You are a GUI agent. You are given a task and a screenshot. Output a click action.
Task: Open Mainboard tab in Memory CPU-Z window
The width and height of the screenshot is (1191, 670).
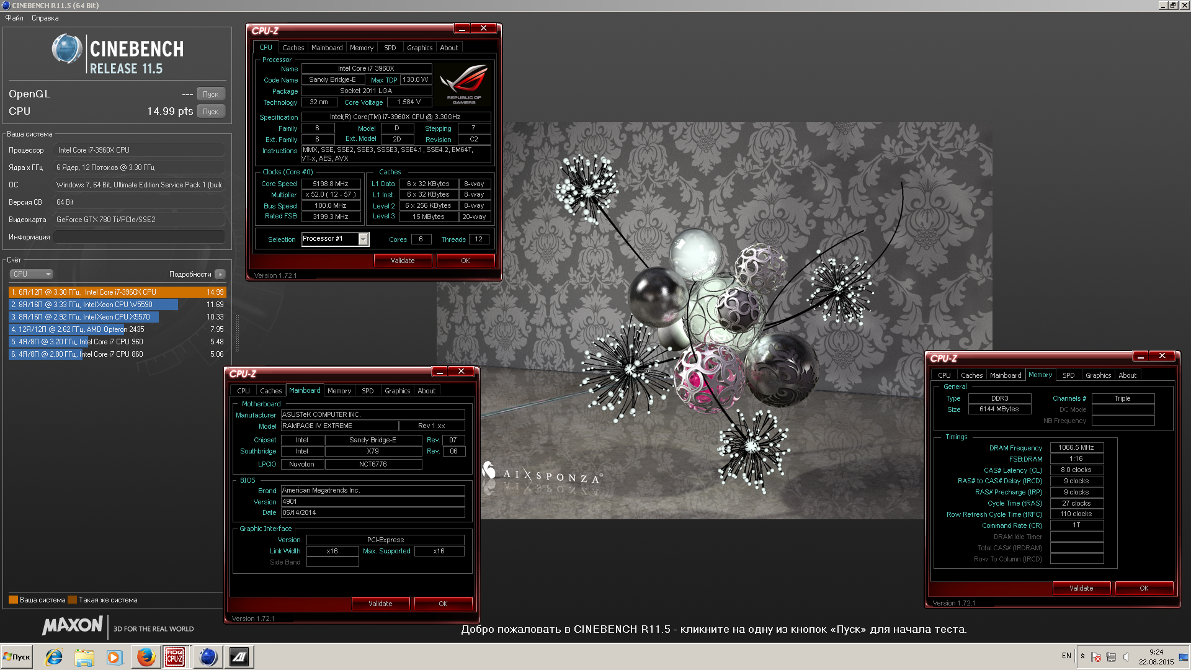tap(1006, 375)
